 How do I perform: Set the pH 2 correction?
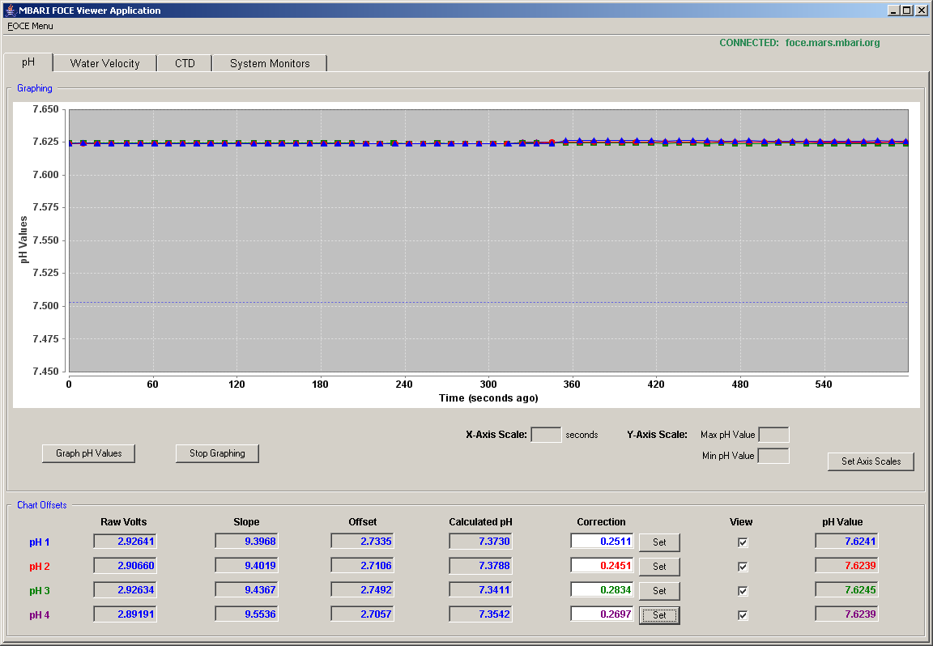659,567
